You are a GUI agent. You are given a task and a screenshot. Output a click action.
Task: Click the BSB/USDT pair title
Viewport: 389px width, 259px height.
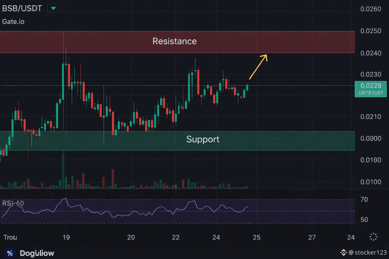[22, 8]
